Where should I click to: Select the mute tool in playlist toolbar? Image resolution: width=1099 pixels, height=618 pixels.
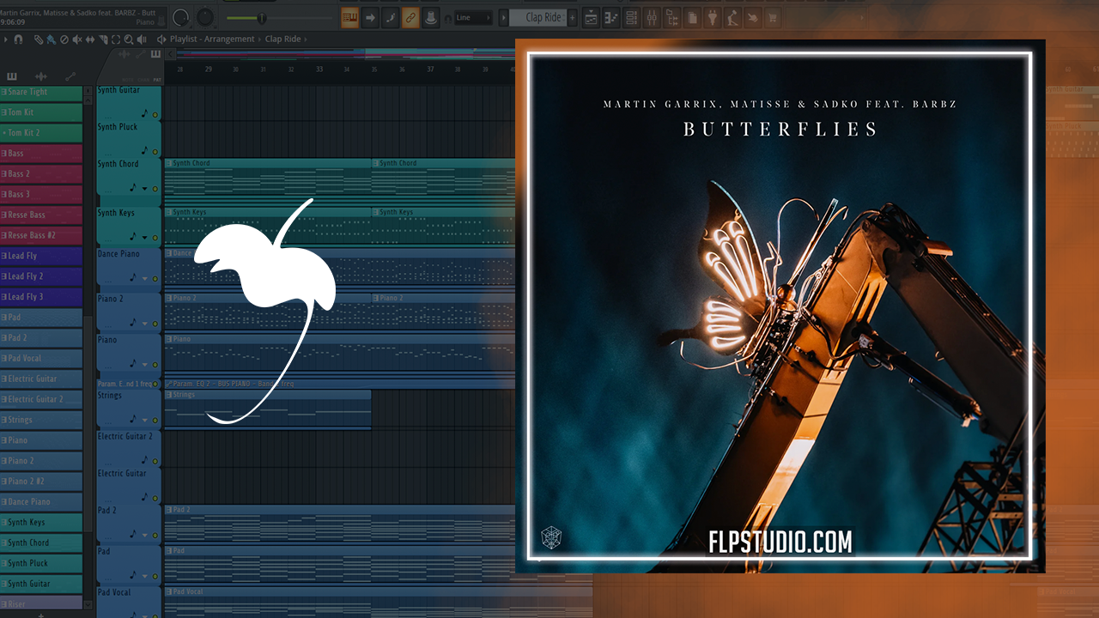click(77, 39)
